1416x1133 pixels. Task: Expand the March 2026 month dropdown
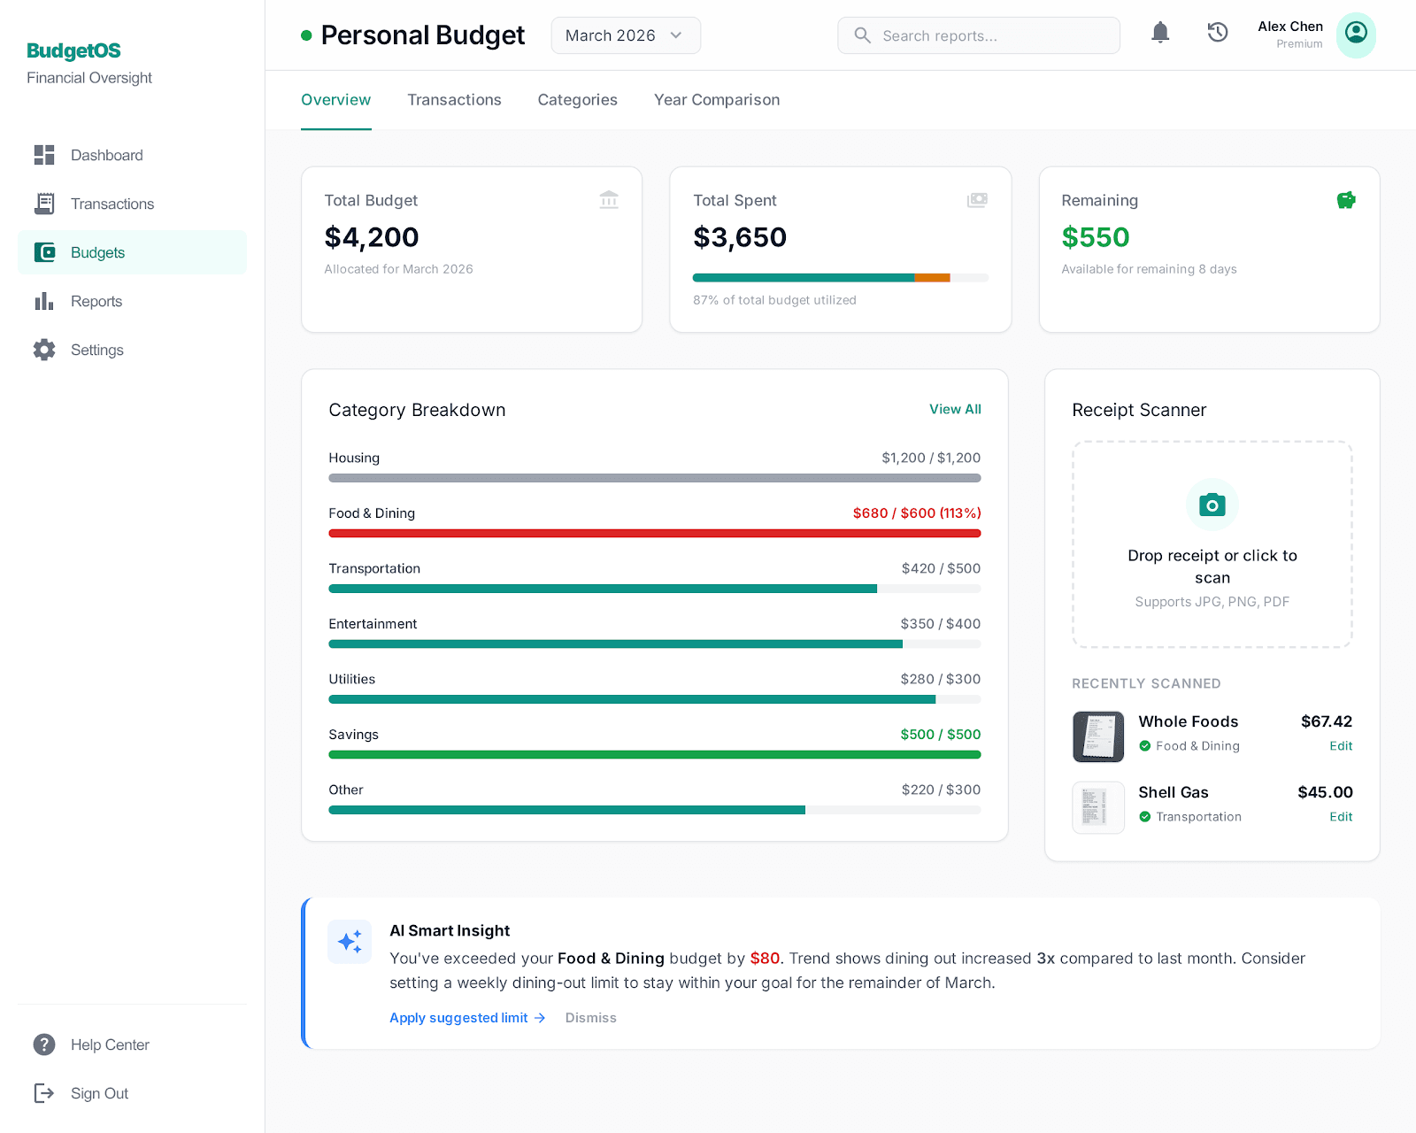point(625,35)
